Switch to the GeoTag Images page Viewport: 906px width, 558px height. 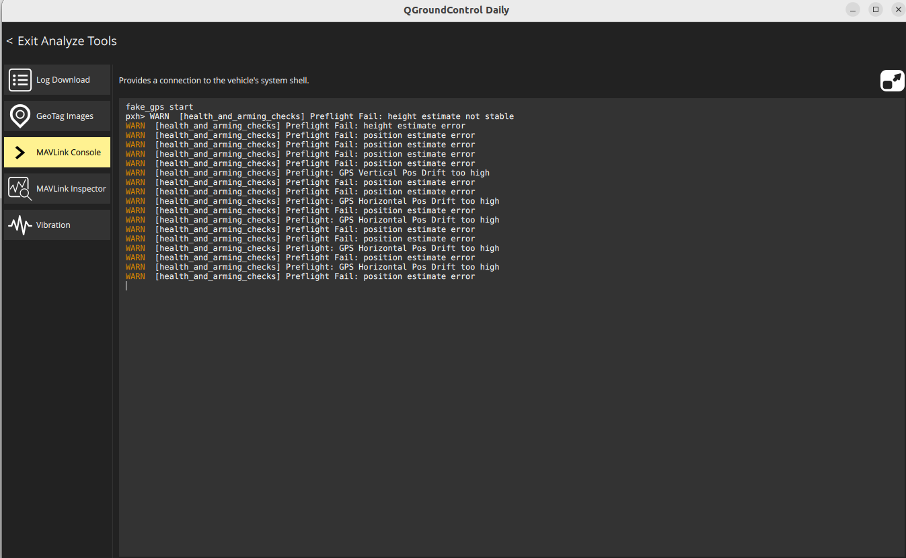pyautogui.click(x=65, y=116)
